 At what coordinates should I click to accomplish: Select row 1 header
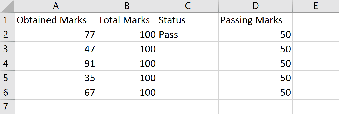pos(7,20)
